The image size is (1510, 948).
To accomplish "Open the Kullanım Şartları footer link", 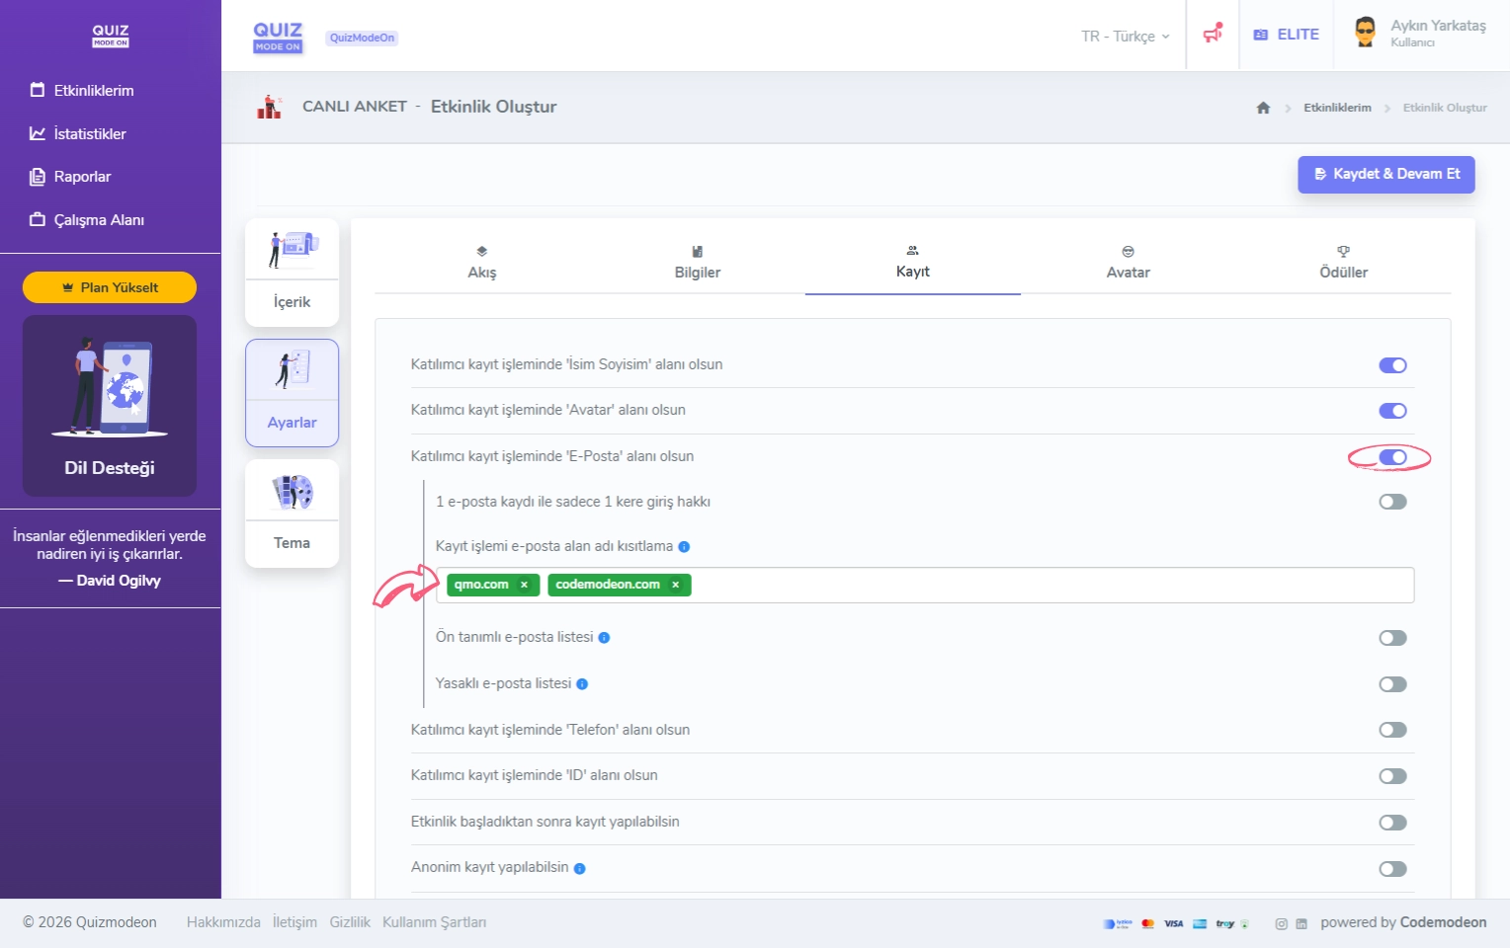I will pyautogui.click(x=434, y=922).
